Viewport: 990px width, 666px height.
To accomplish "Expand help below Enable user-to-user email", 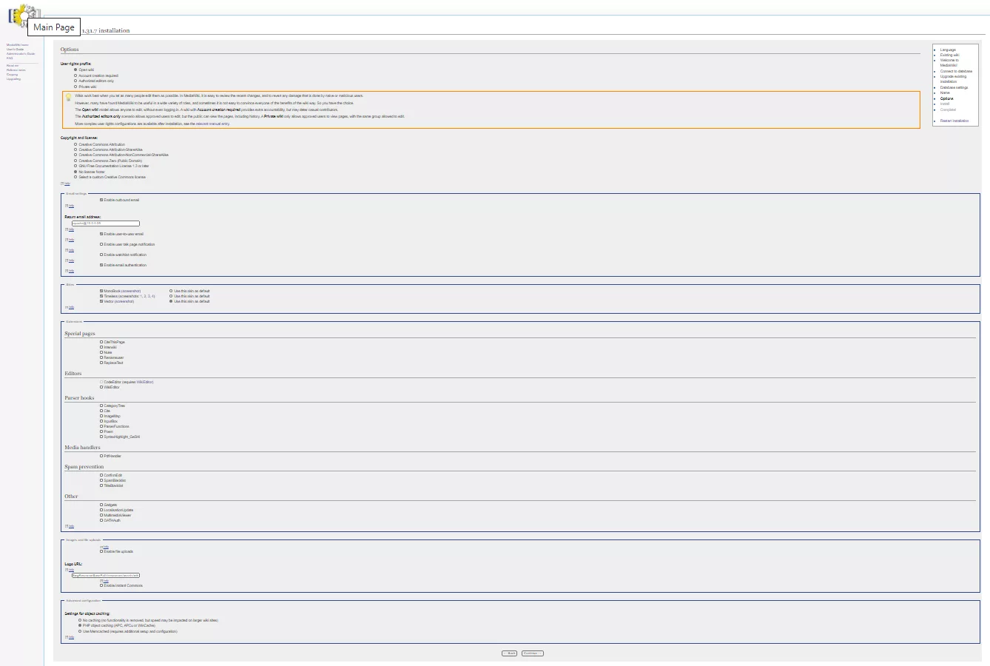I will click(70, 240).
